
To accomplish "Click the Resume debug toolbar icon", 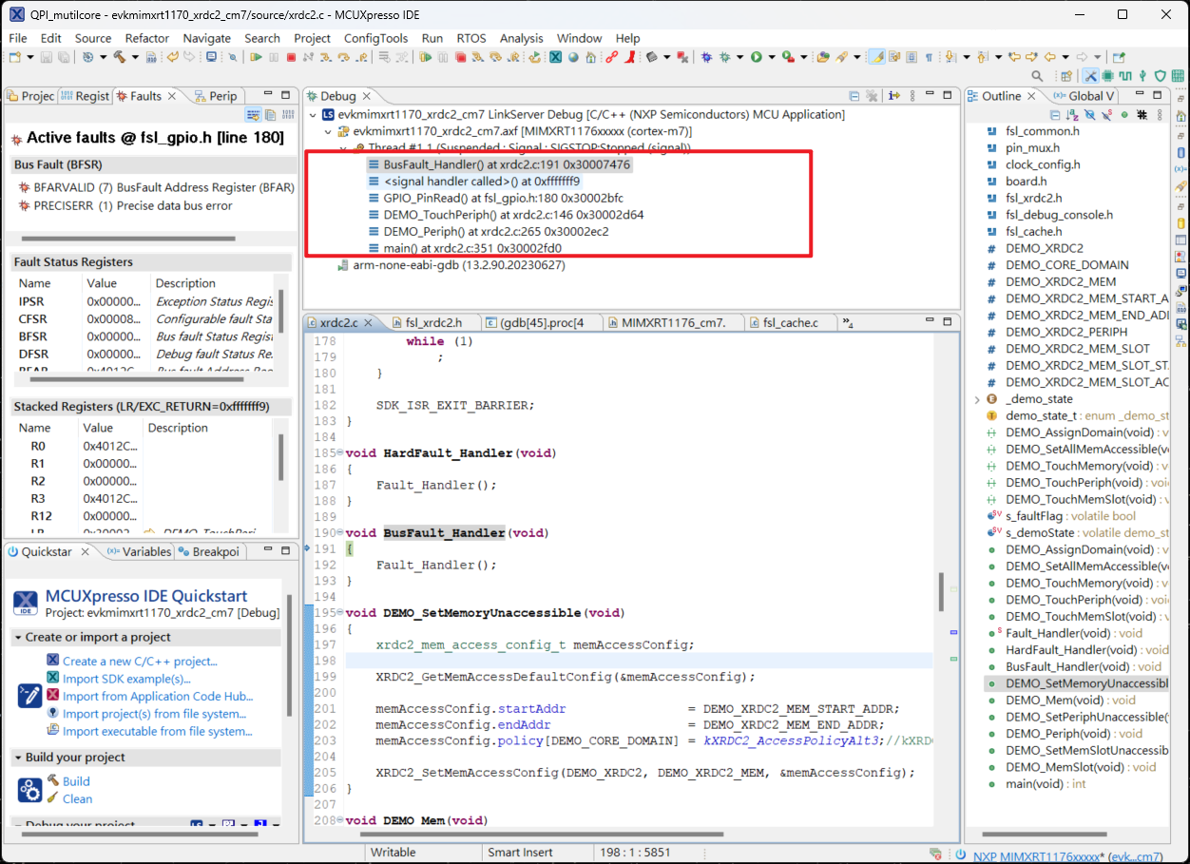I will pos(256,57).
